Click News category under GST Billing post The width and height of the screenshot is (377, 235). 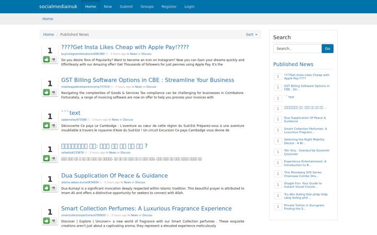(138, 87)
